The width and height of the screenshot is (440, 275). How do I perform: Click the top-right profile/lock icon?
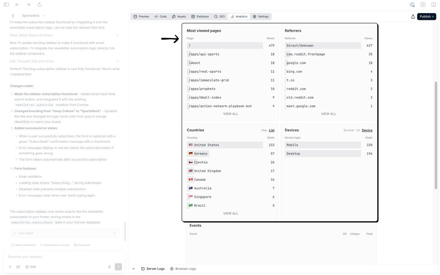412,4
